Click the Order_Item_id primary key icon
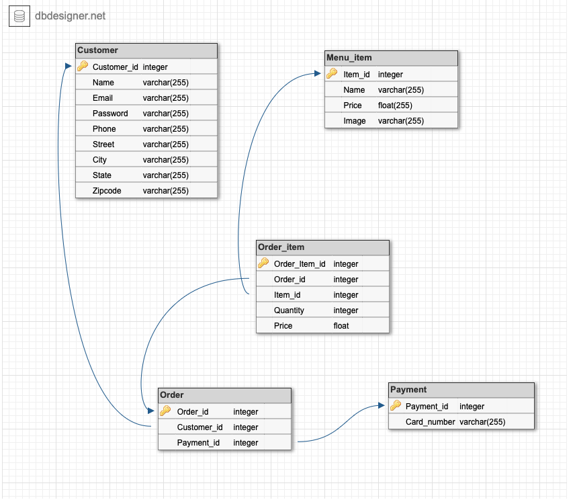The image size is (575, 502). click(263, 263)
